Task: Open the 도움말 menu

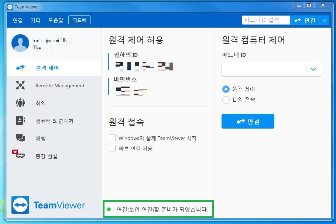Action: point(56,20)
